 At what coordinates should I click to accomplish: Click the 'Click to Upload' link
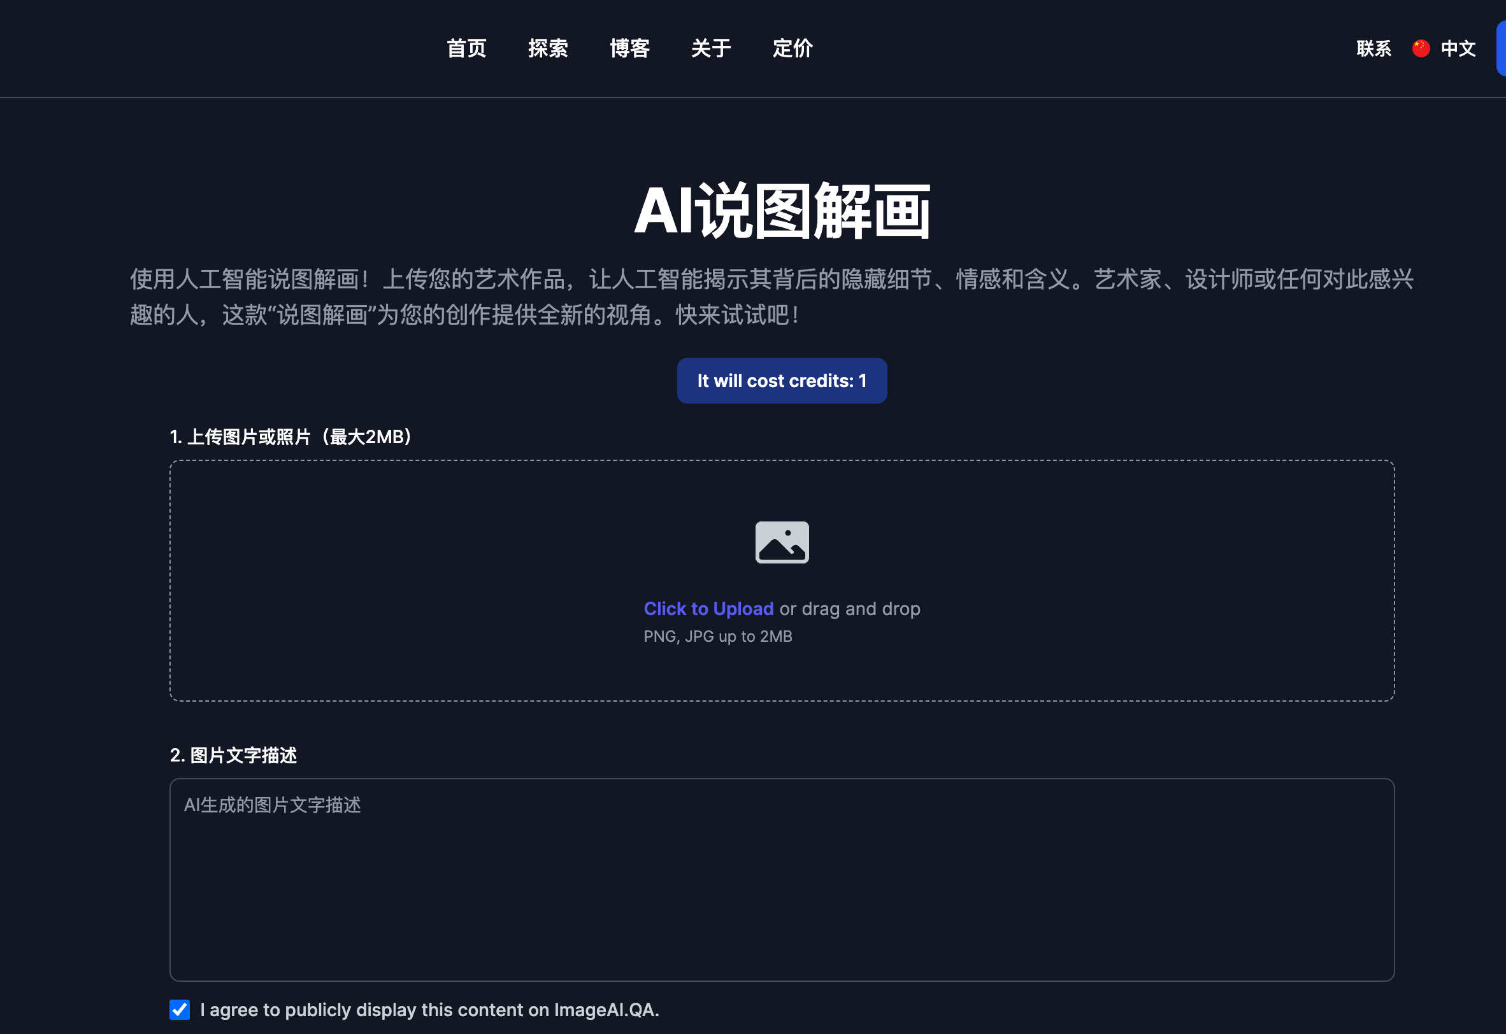(x=708, y=609)
